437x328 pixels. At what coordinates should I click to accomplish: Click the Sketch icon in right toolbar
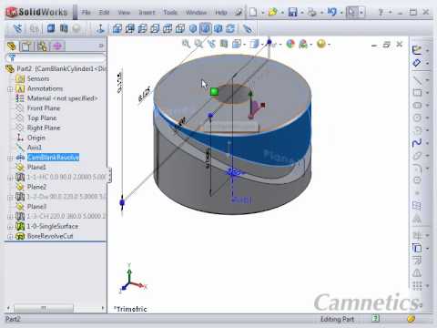(x=417, y=50)
